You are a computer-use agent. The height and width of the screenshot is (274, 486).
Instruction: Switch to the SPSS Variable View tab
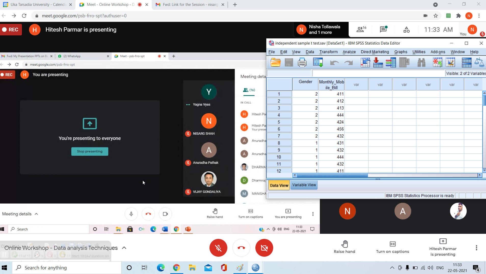[304, 185]
